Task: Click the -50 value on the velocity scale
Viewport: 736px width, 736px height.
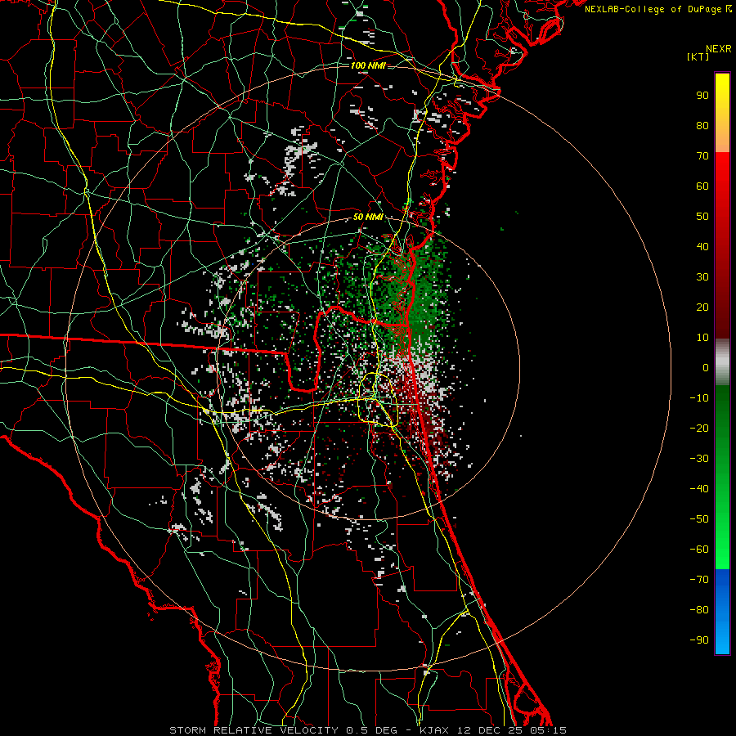Action: pos(699,518)
